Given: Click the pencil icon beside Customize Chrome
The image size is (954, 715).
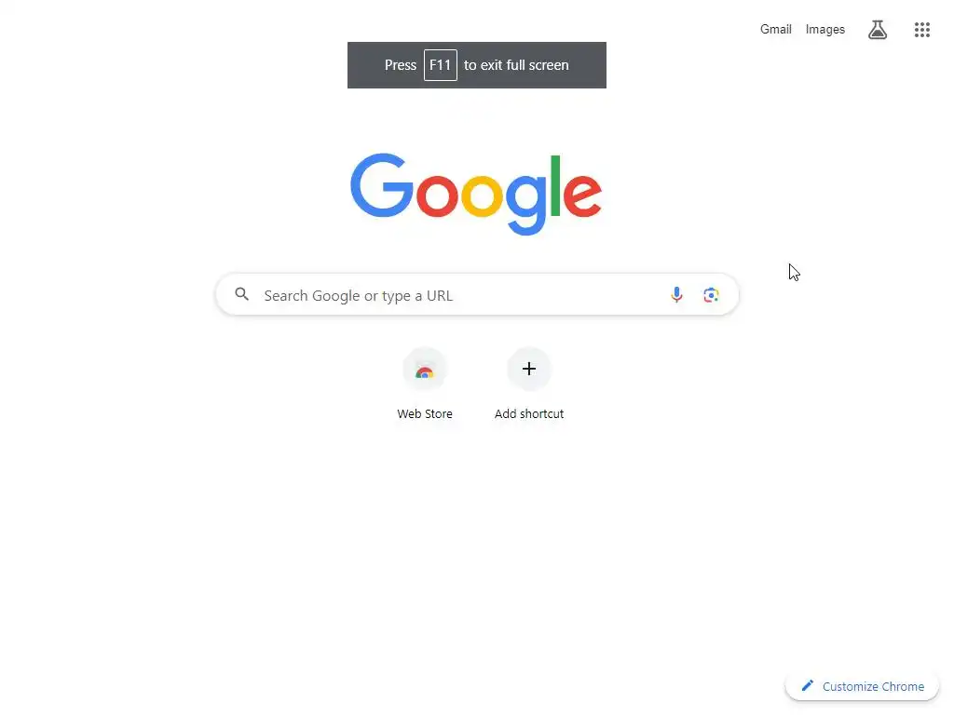Looking at the screenshot, I should pos(807,686).
